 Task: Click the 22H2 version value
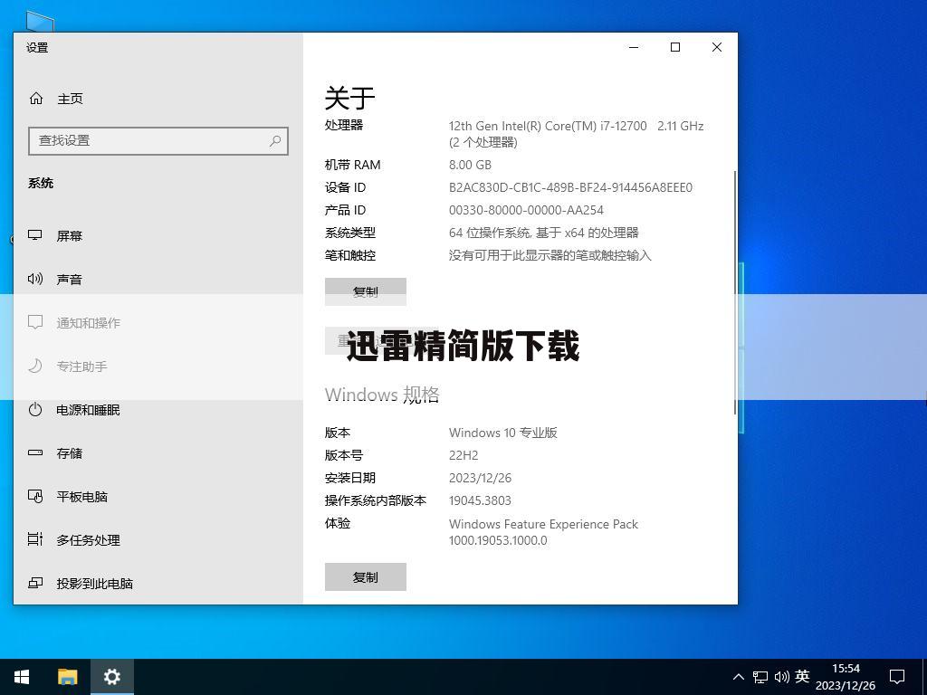(463, 455)
